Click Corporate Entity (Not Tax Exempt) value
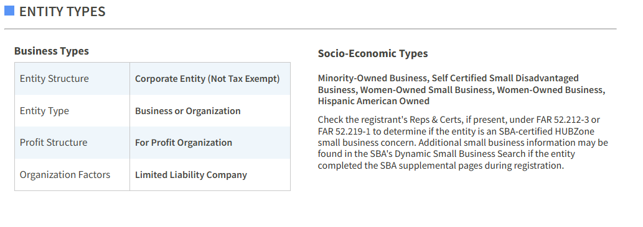 pos(207,79)
